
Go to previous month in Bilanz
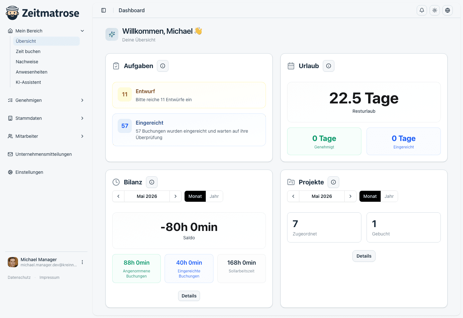[x=118, y=196]
